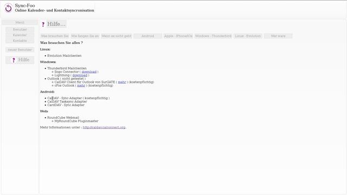
Task: Switch to the 'Wie fangen Sie an' tab
Action: coord(85,36)
